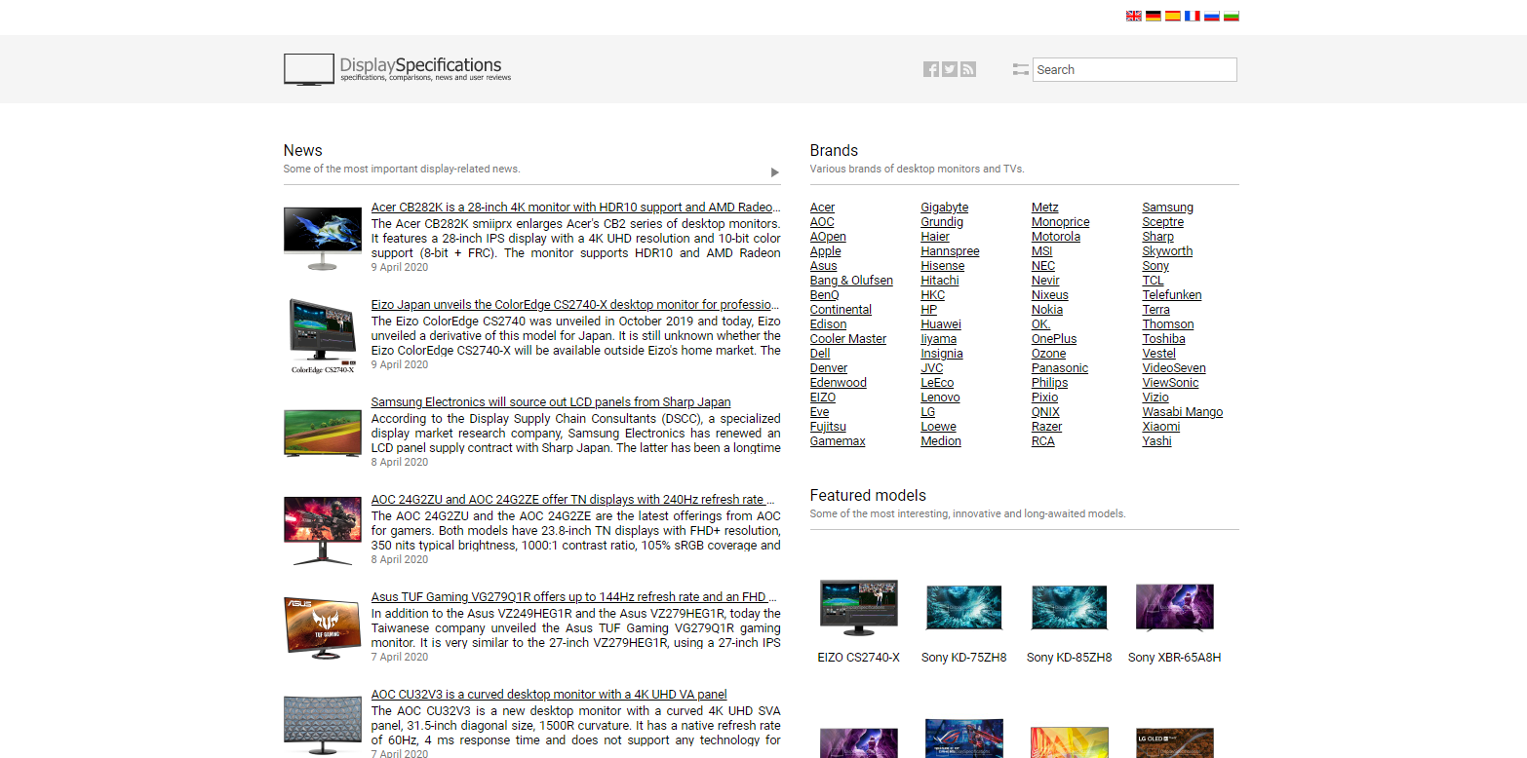Image resolution: width=1527 pixels, height=758 pixels.
Task: Open the LG brand link
Action: (x=928, y=412)
